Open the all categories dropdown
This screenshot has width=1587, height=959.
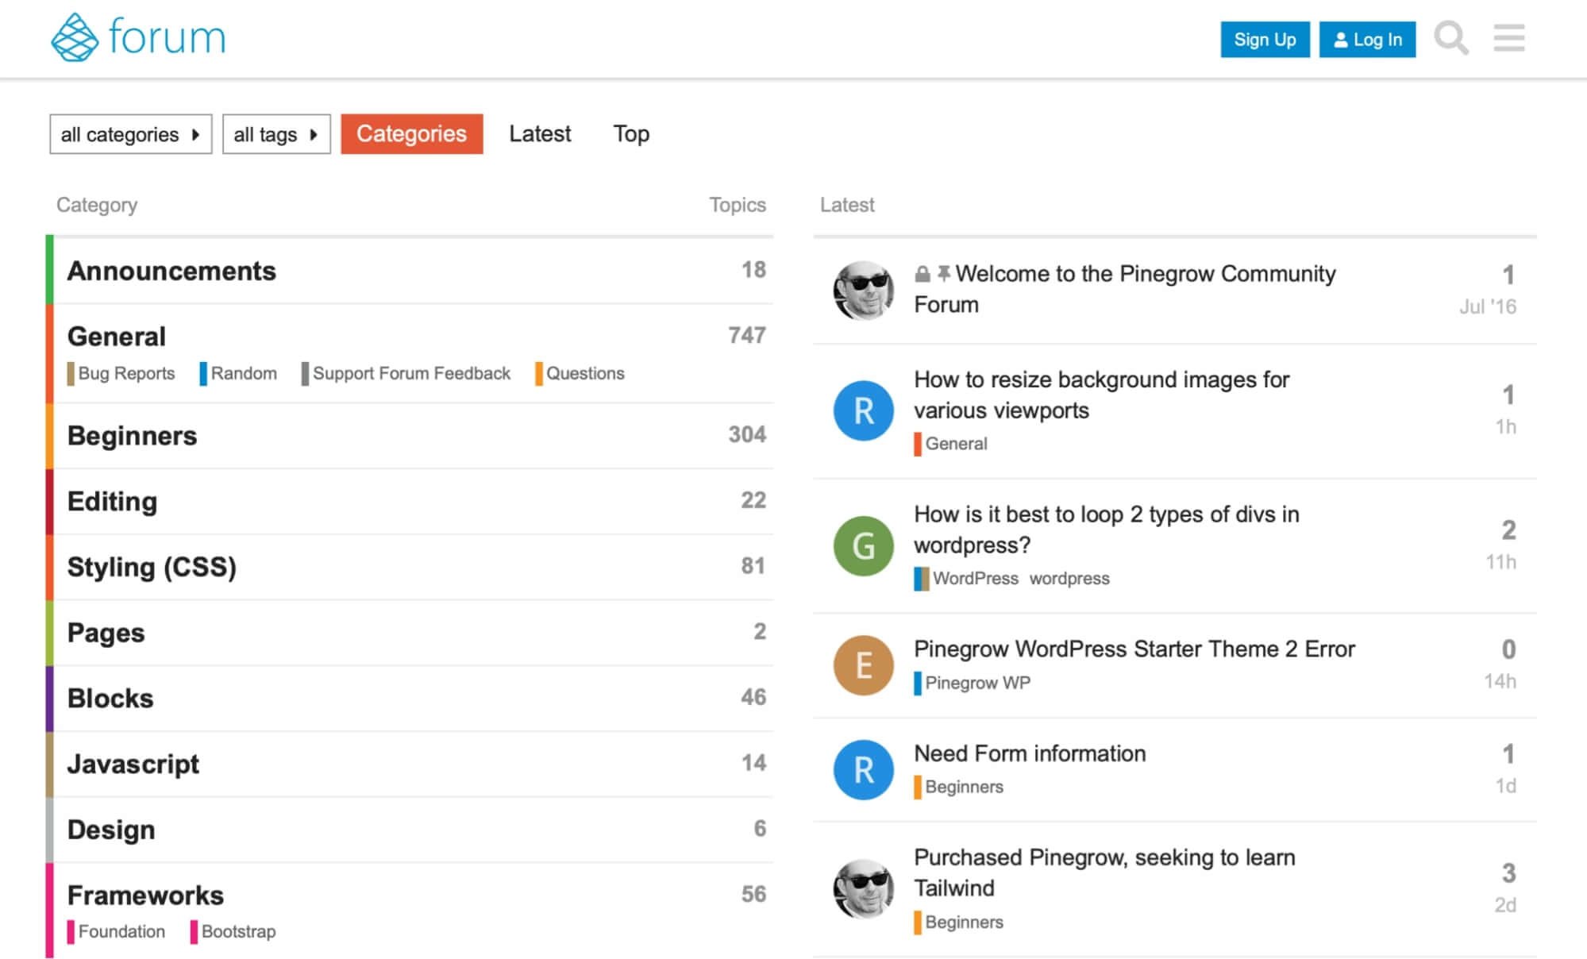click(x=131, y=134)
